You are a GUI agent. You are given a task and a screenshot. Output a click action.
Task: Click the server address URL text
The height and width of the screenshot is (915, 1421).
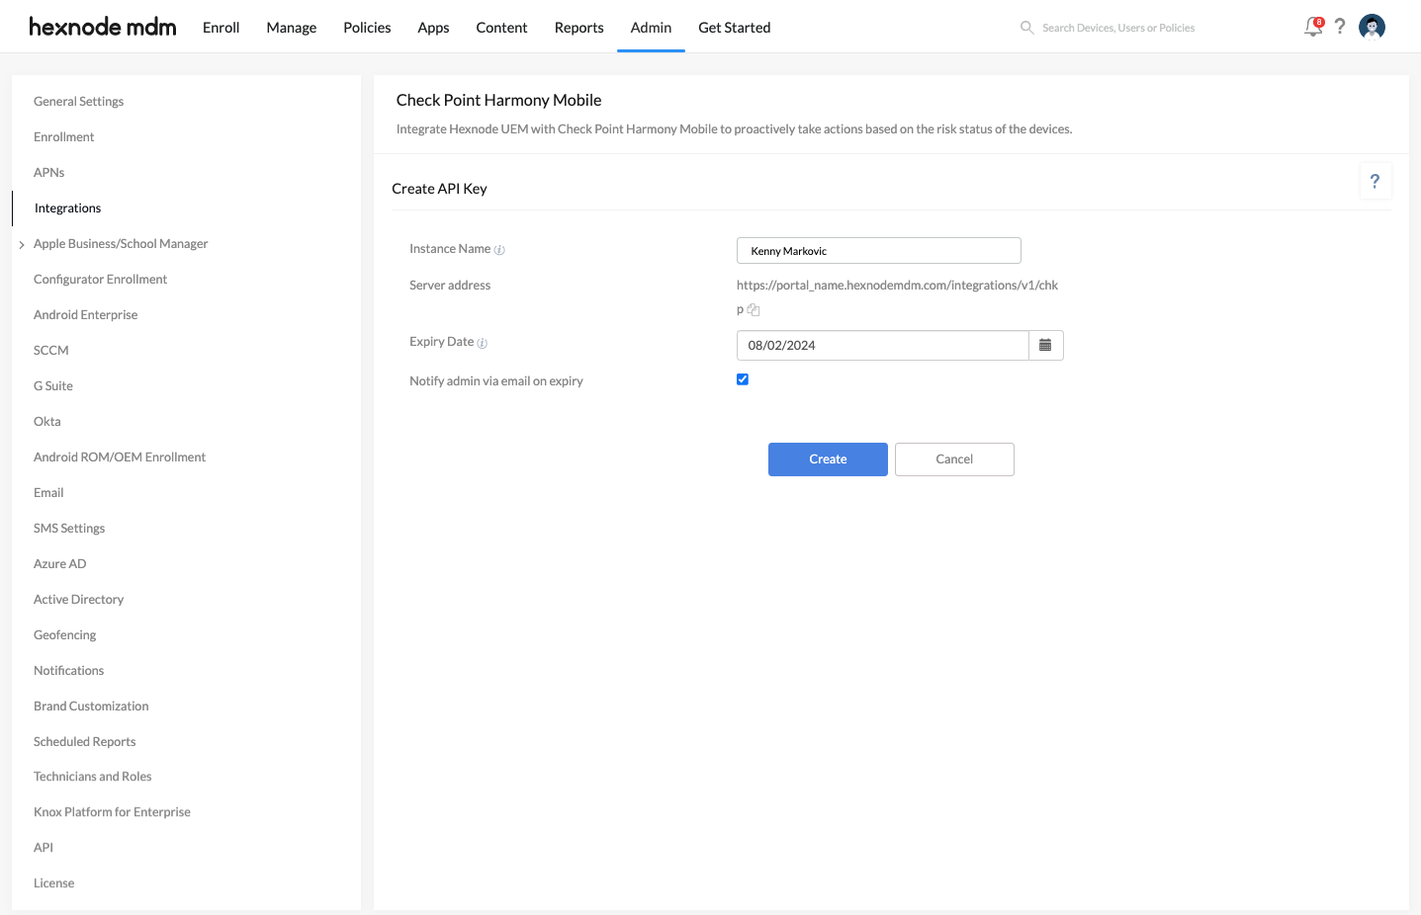click(x=897, y=296)
